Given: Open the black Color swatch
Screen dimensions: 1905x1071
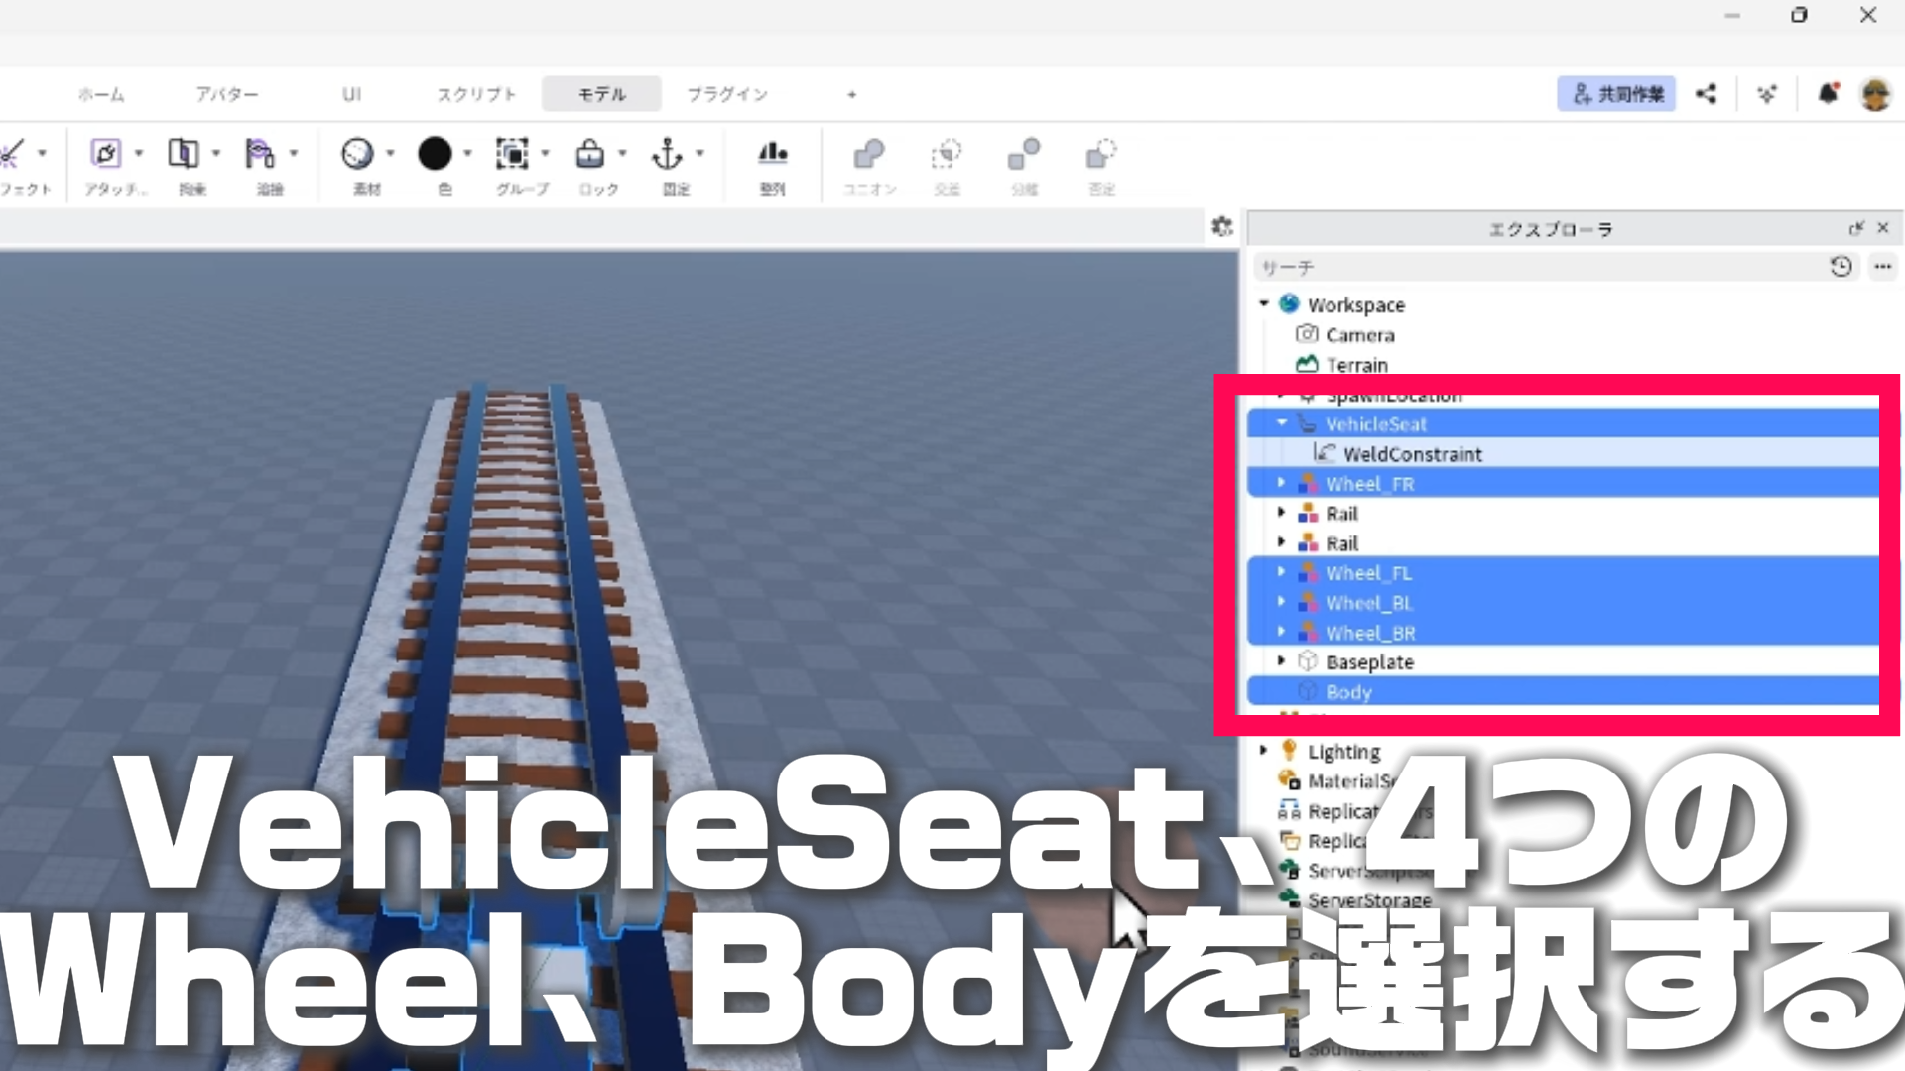Looking at the screenshot, I should point(435,154).
